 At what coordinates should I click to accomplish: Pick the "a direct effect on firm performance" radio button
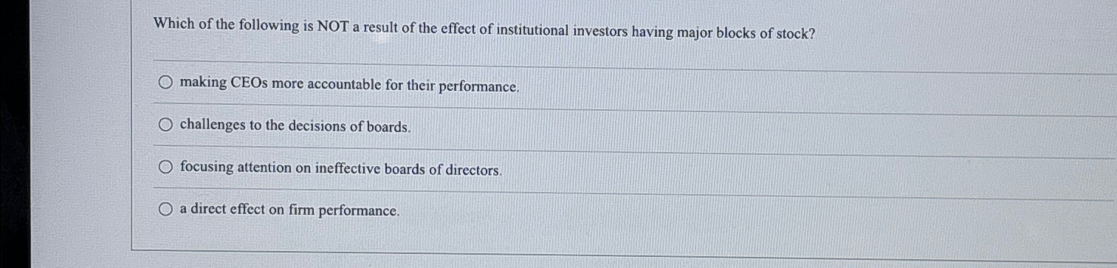coord(165,209)
